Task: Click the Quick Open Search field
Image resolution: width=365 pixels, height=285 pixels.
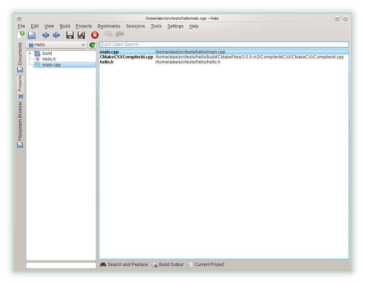Action: [223, 44]
